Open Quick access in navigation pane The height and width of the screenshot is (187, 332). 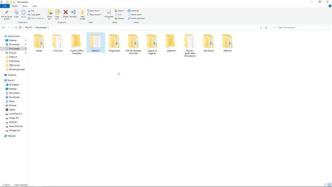point(13,36)
